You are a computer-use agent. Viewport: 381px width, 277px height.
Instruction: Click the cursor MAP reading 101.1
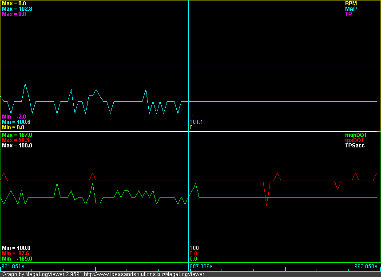tap(196, 122)
